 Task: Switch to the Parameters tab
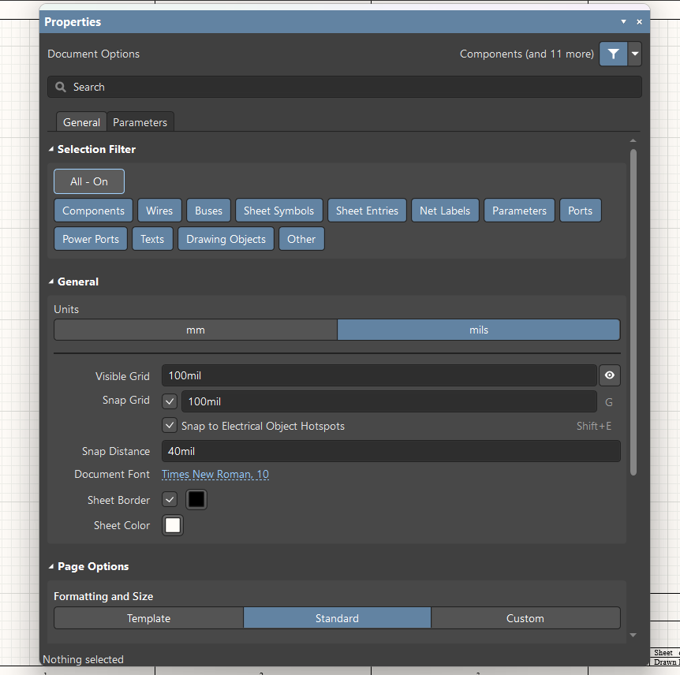pos(140,122)
